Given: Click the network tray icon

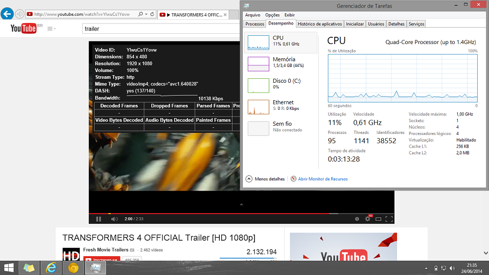Looking at the screenshot, I should pos(444,268).
